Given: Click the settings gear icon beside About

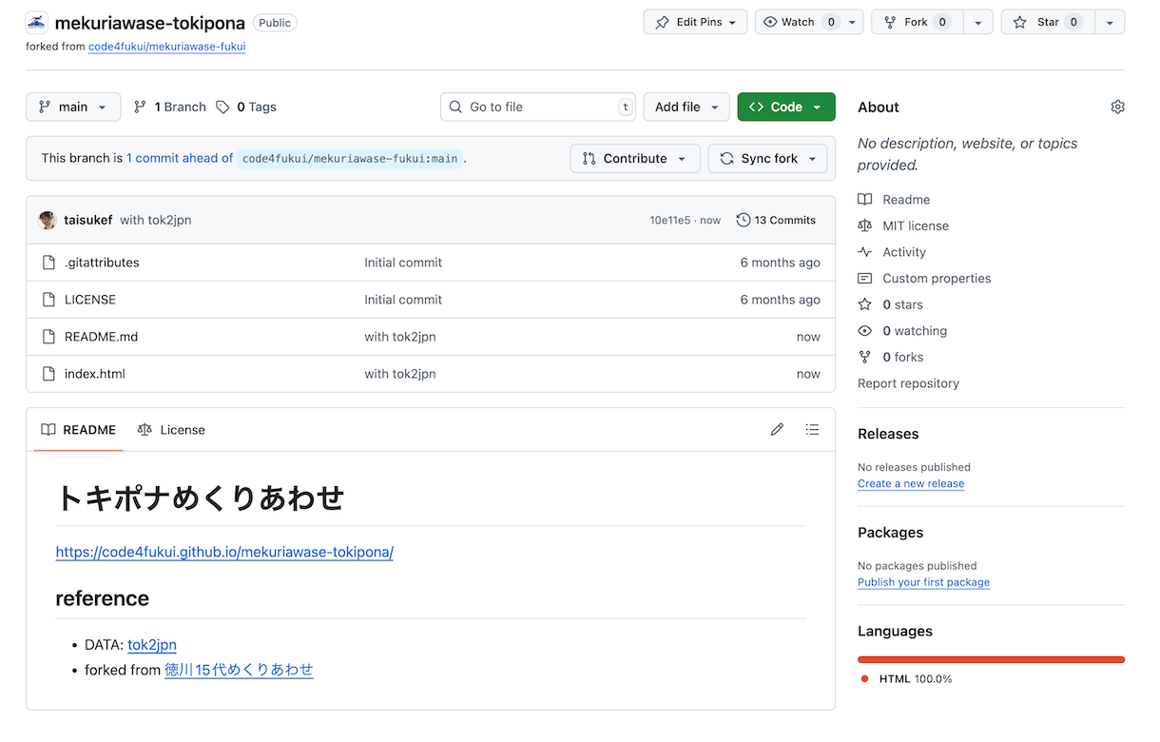Looking at the screenshot, I should tap(1117, 107).
